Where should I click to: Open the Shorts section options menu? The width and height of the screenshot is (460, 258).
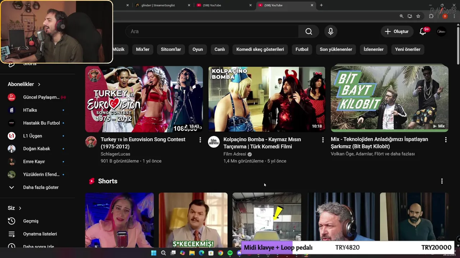pos(442,181)
